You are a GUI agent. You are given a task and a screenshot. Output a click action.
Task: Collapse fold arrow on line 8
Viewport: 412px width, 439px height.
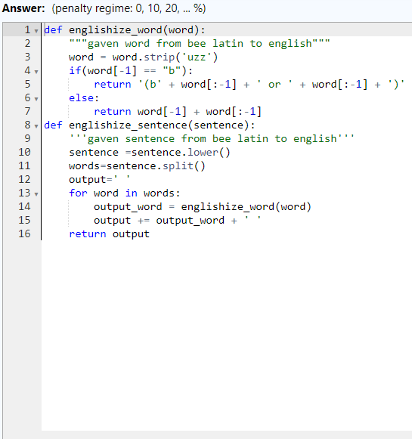[36, 126]
